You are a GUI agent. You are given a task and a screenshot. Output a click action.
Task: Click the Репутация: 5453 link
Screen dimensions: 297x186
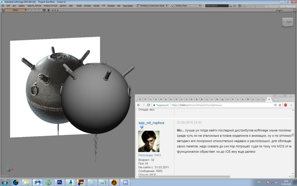pos(150,155)
